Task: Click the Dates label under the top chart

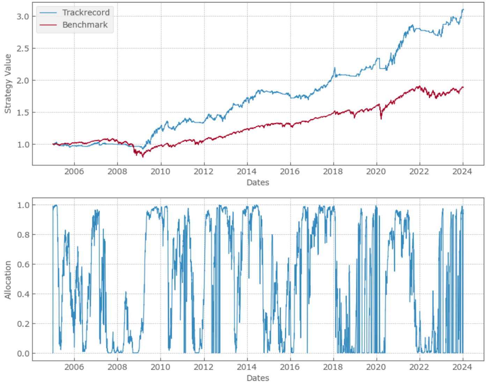Action: coord(258,182)
